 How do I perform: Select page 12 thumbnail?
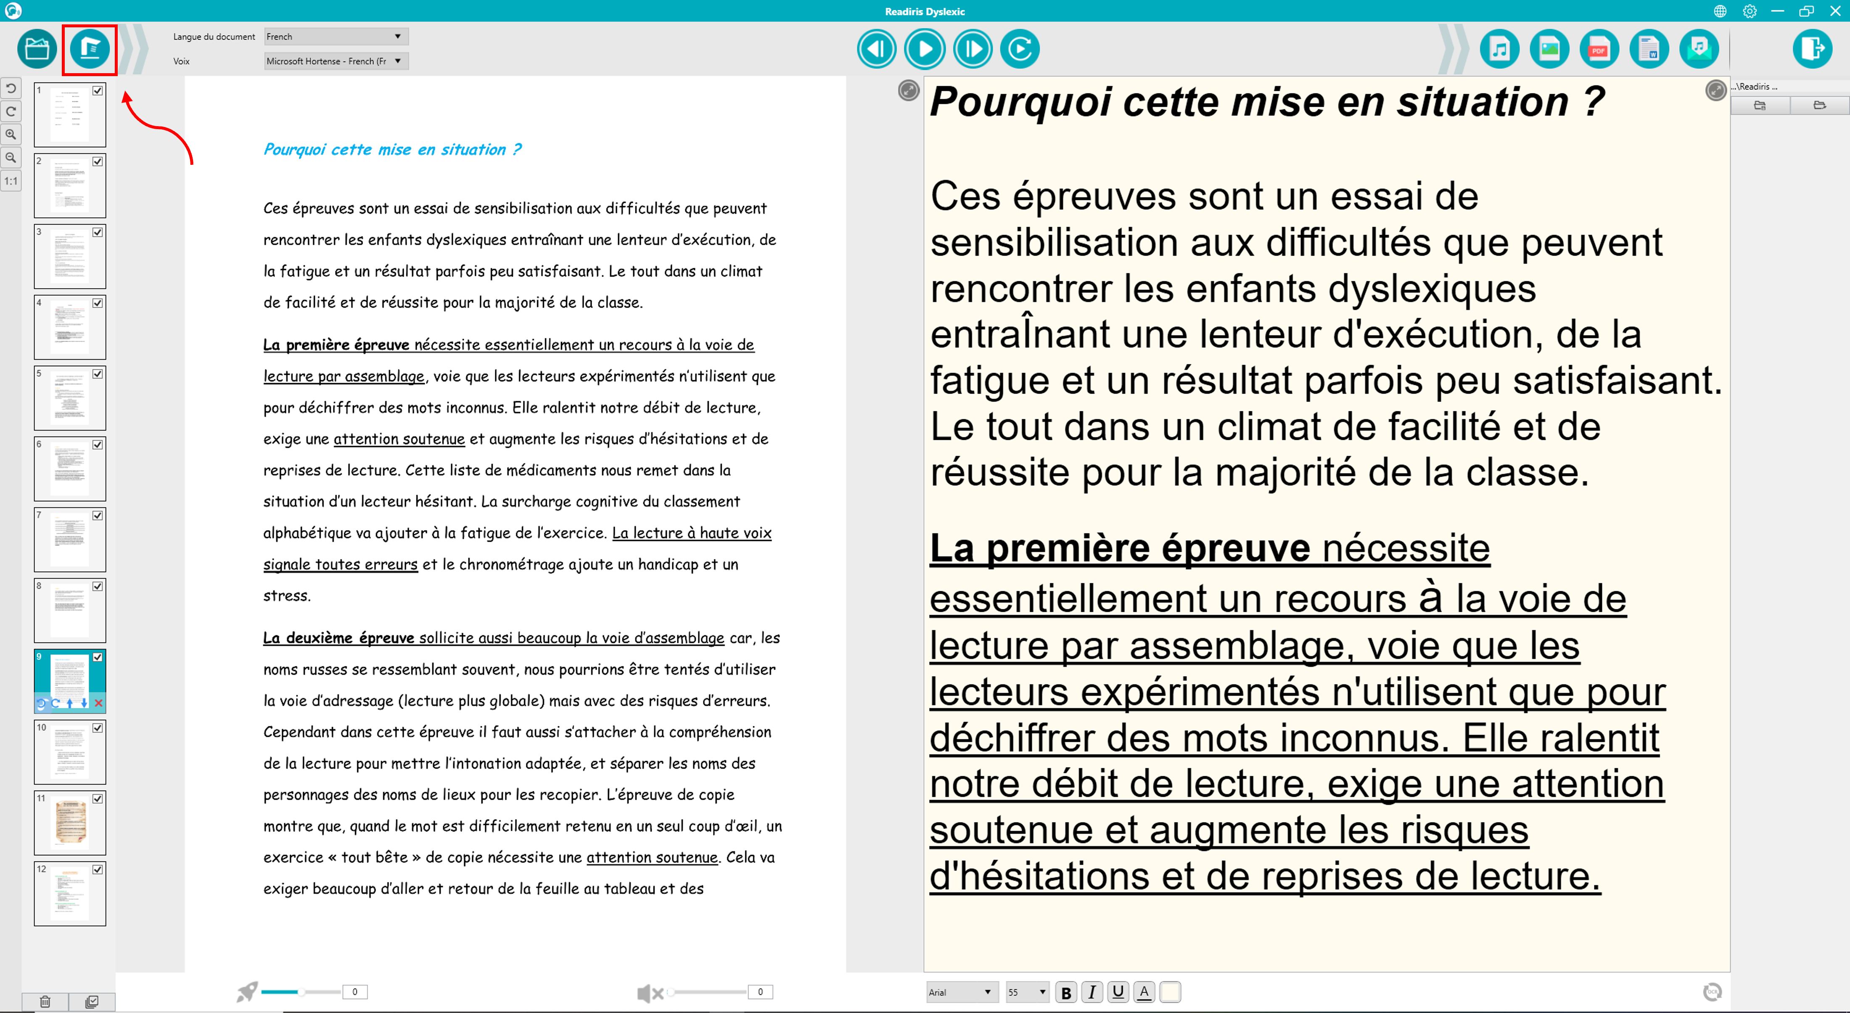tap(70, 894)
